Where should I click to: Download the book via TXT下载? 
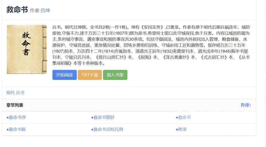coord(90,75)
